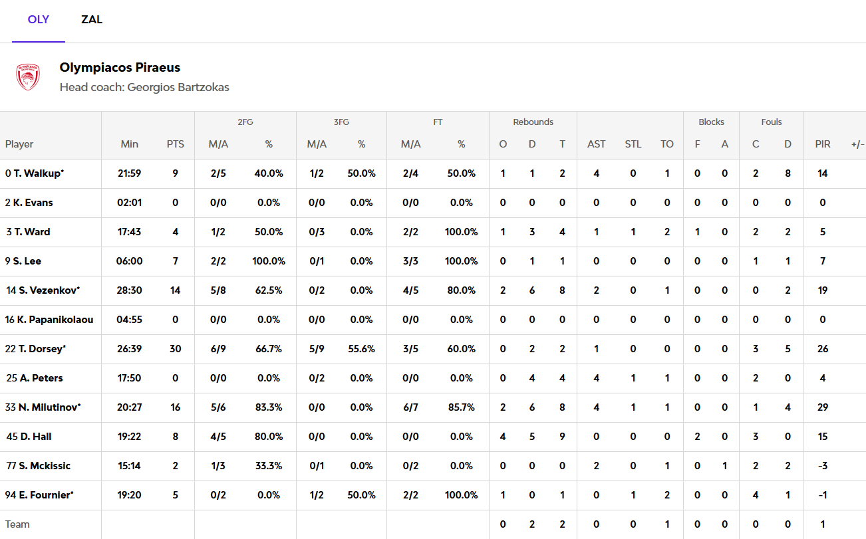The image size is (866, 539).
Task: Select the OLY team tab
Action: (39, 20)
